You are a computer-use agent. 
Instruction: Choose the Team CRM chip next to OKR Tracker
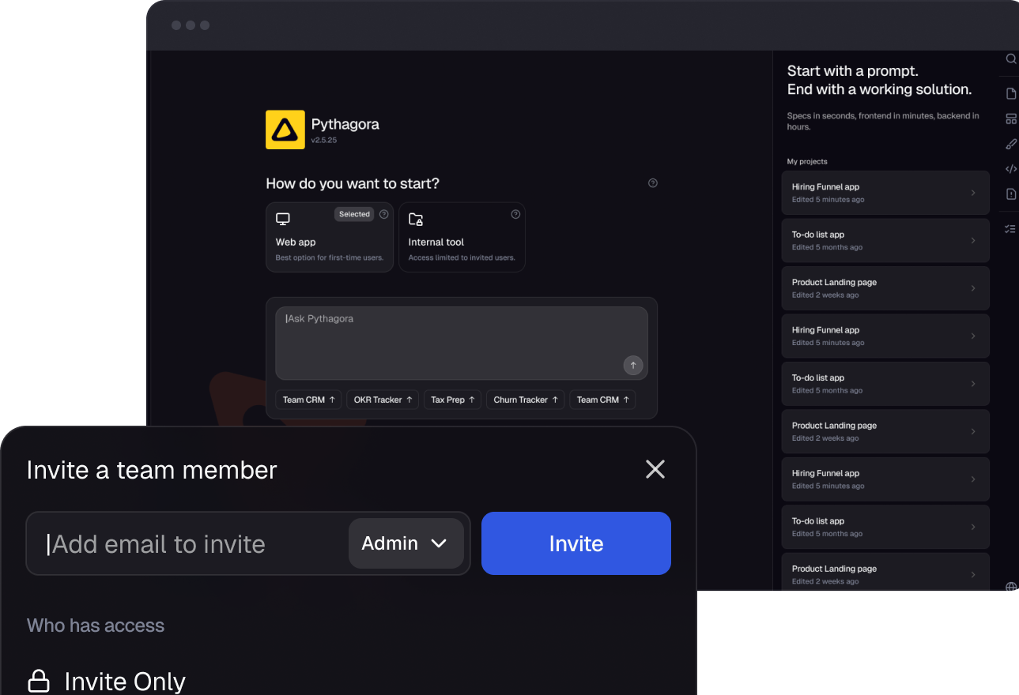tap(308, 400)
